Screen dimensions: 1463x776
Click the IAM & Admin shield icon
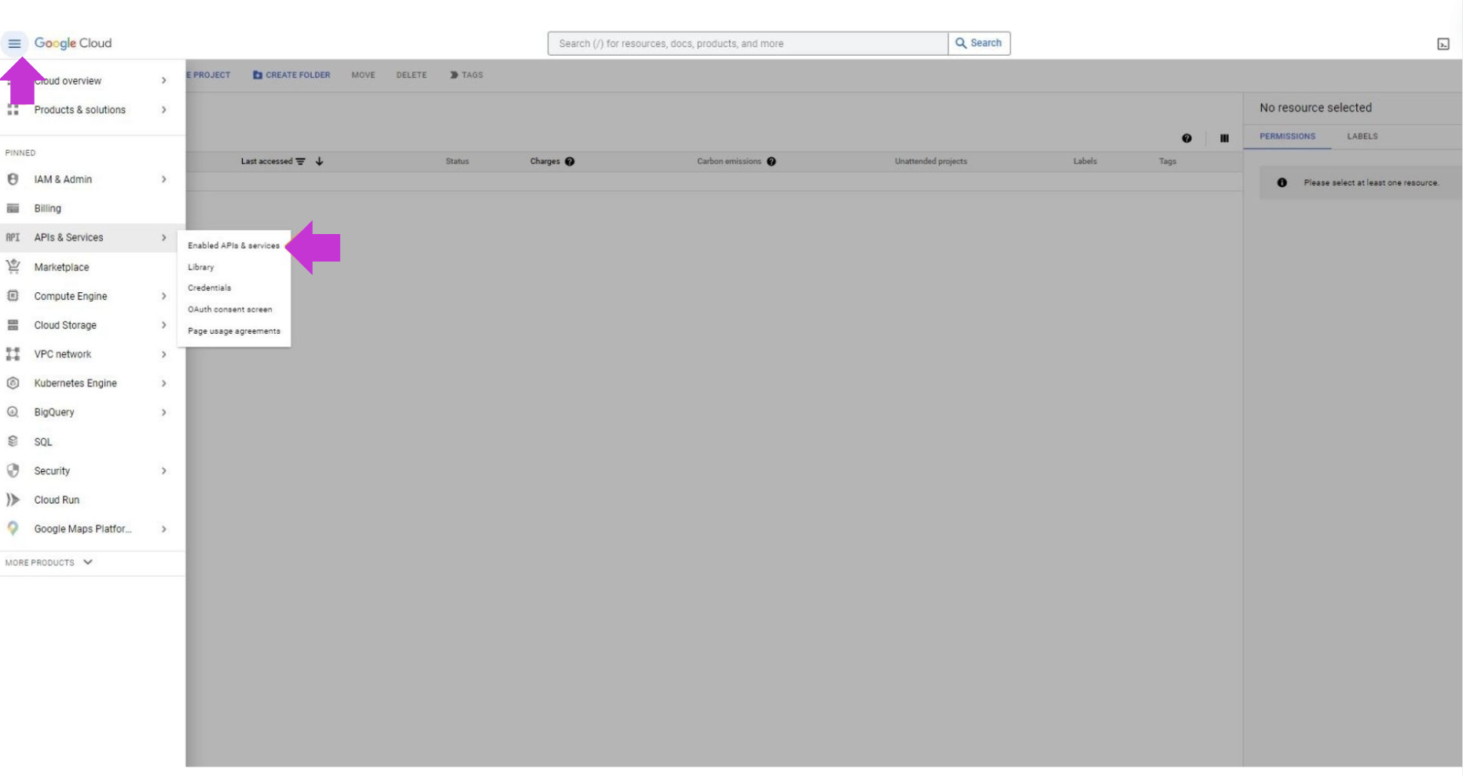tap(13, 179)
